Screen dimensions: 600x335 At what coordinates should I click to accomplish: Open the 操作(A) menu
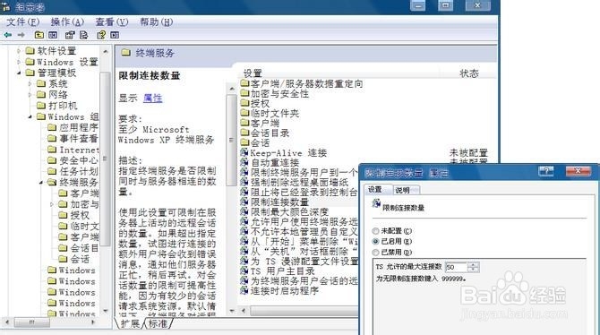(x=67, y=21)
